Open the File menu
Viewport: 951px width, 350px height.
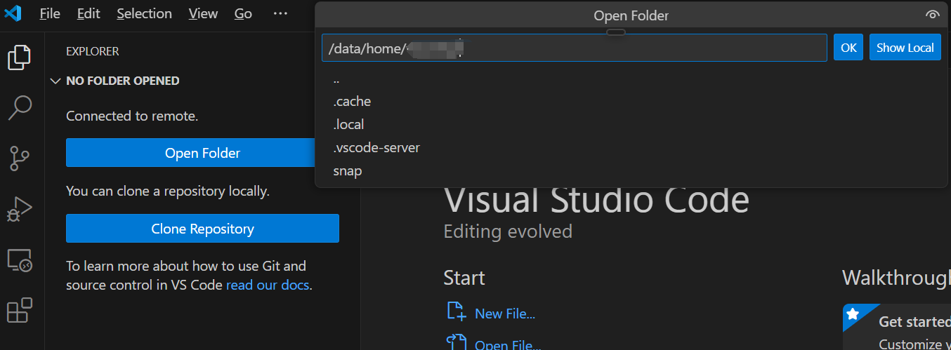click(50, 13)
